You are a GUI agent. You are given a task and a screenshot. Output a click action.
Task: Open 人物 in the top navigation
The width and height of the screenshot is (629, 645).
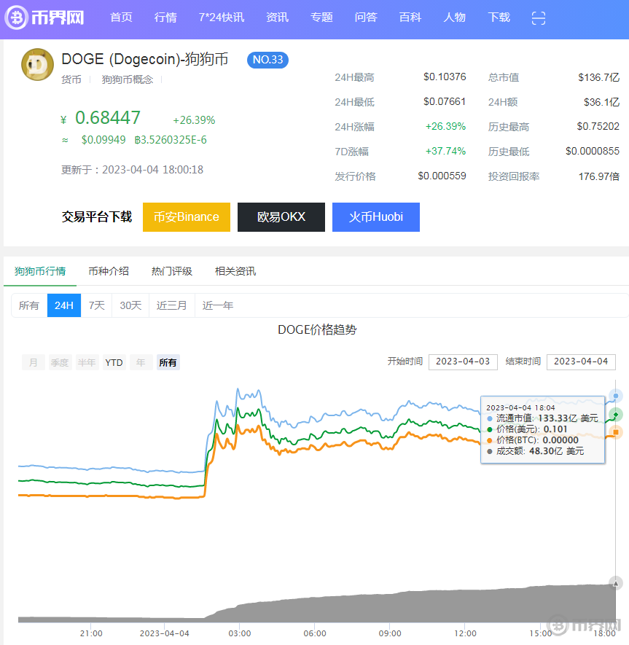point(455,17)
